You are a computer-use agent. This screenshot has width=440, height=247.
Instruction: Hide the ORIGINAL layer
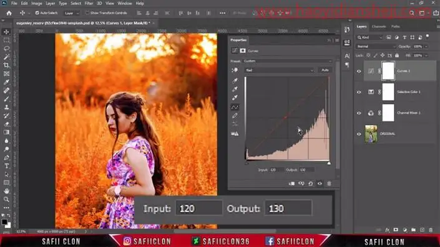click(359, 134)
